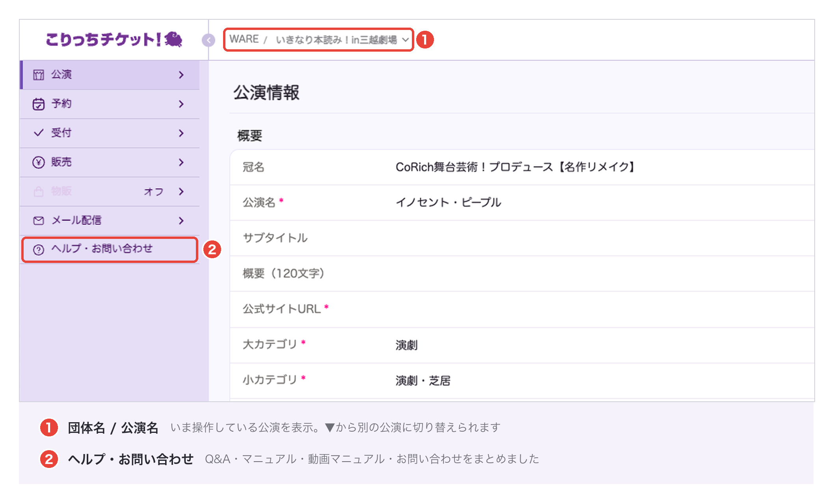Expand the 販売 menu chevron
The image size is (834, 503).
(x=181, y=162)
